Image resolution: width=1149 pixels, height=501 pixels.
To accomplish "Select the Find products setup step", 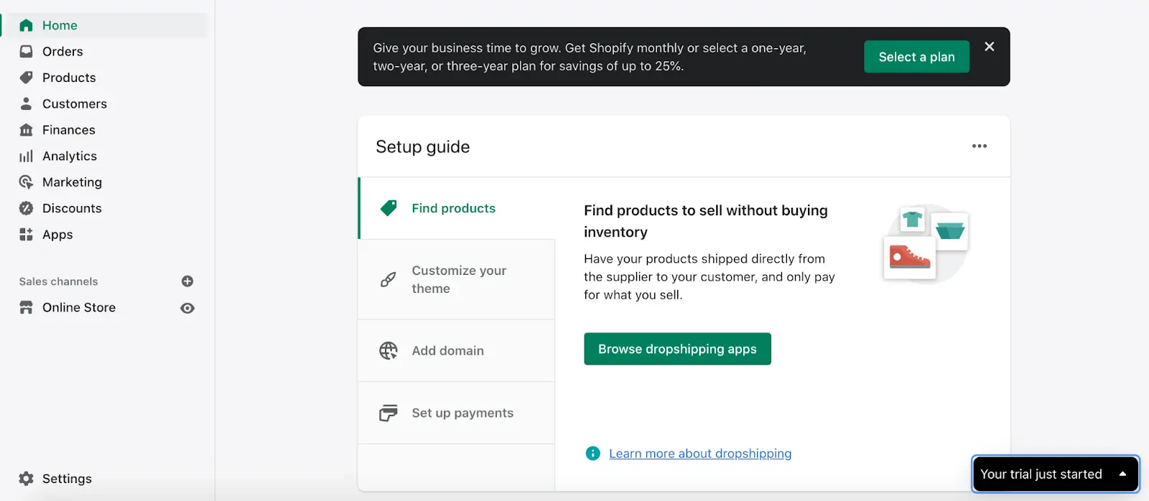I will 457,208.
